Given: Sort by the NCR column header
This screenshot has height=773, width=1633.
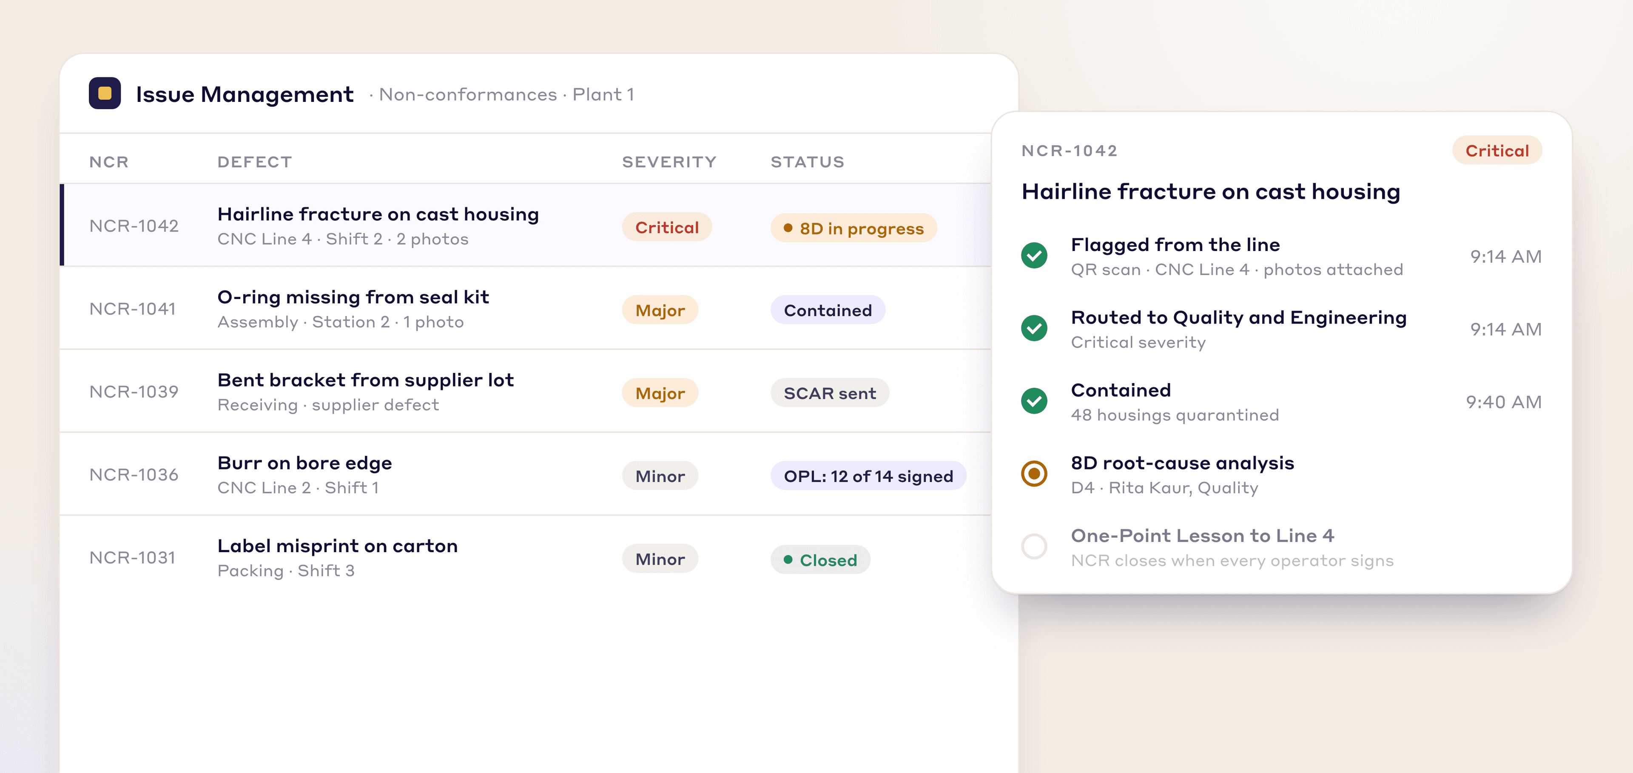Looking at the screenshot, I should pyautogui.click(x=109, y=162).
